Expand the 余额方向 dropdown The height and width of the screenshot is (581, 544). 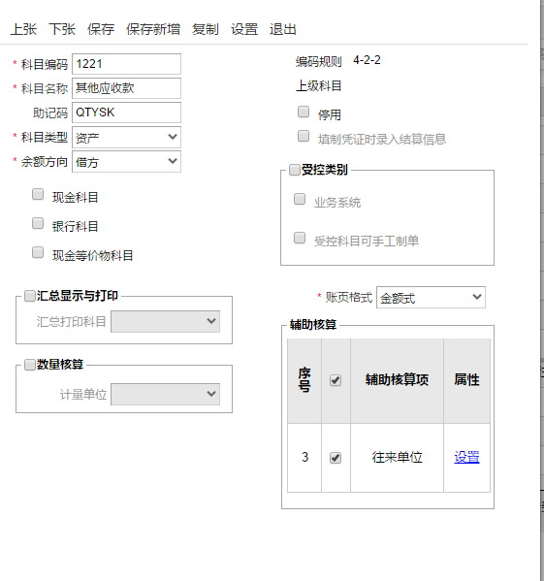126,162
